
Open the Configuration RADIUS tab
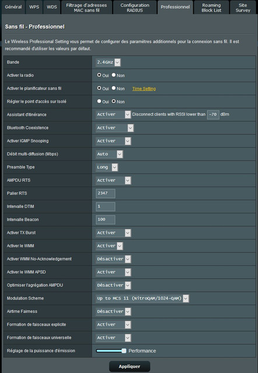(x=135, y=8)
